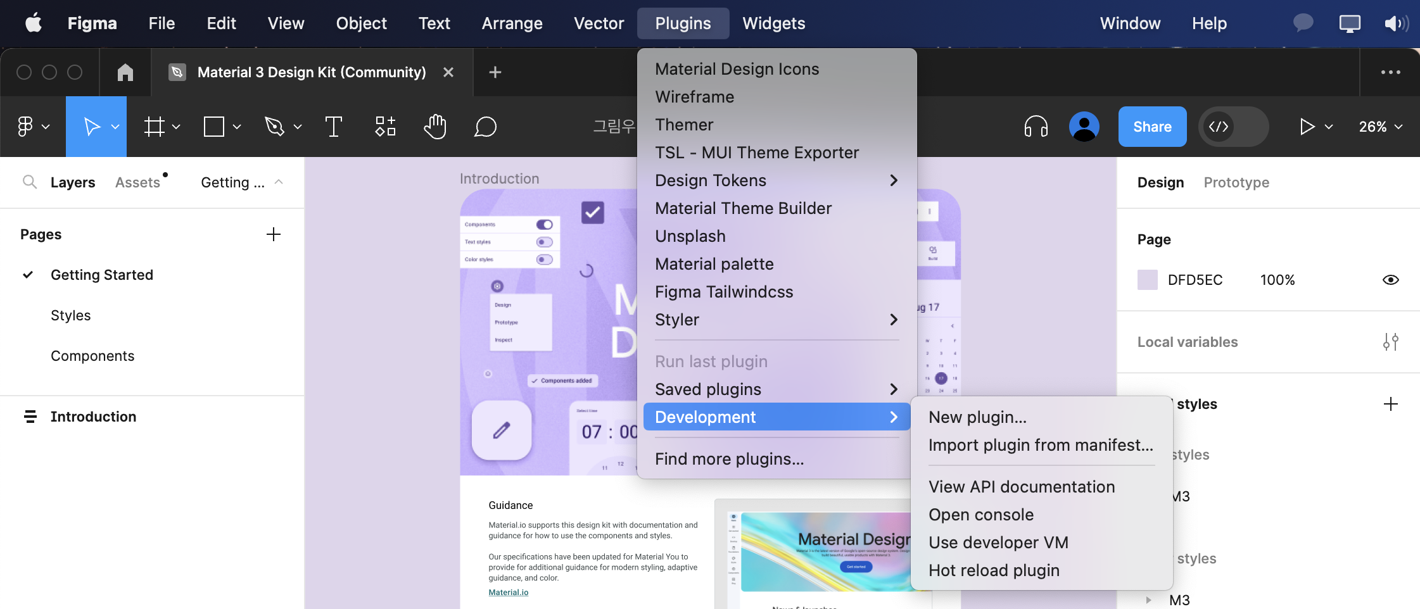Viewport: 1420px width, 609px height.
Task: Select the Frame tool
Action: 154,127
